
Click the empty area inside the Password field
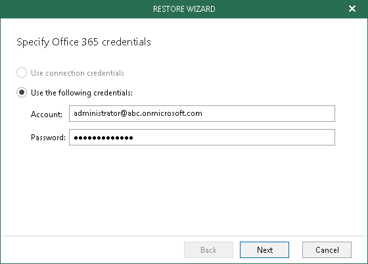click(x=233, y=138)
